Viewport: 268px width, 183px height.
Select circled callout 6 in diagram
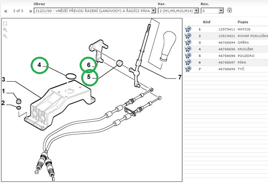pyautogui.click(x=89, y=65)
